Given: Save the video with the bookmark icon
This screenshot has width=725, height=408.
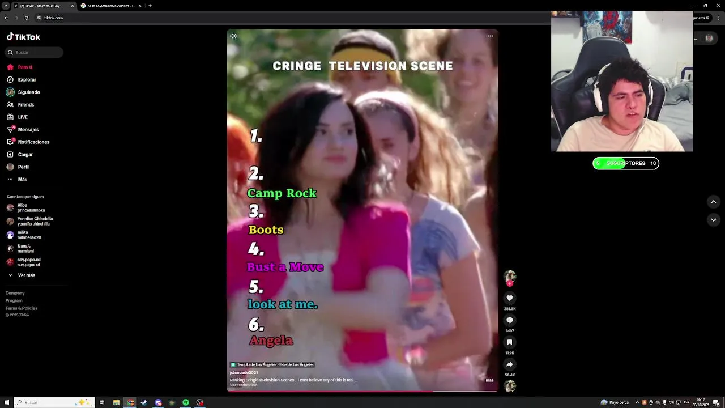Looking at the screenshot, I should 510,342.
